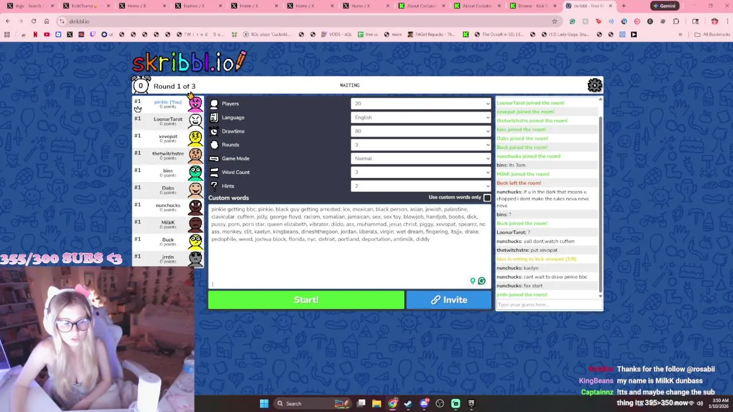
Task: Select thetwitchstre in player list
Action: click(168, 155)
